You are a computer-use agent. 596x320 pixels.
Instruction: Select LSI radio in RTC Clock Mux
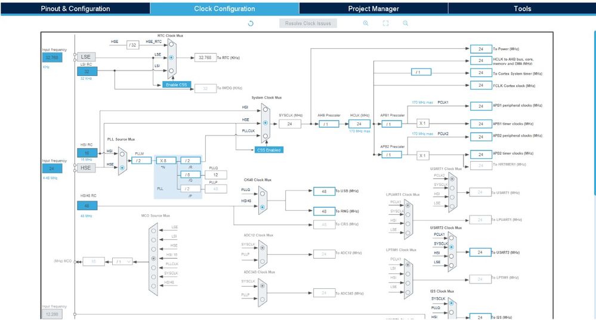pyautogui.click(x=171, y=71)
